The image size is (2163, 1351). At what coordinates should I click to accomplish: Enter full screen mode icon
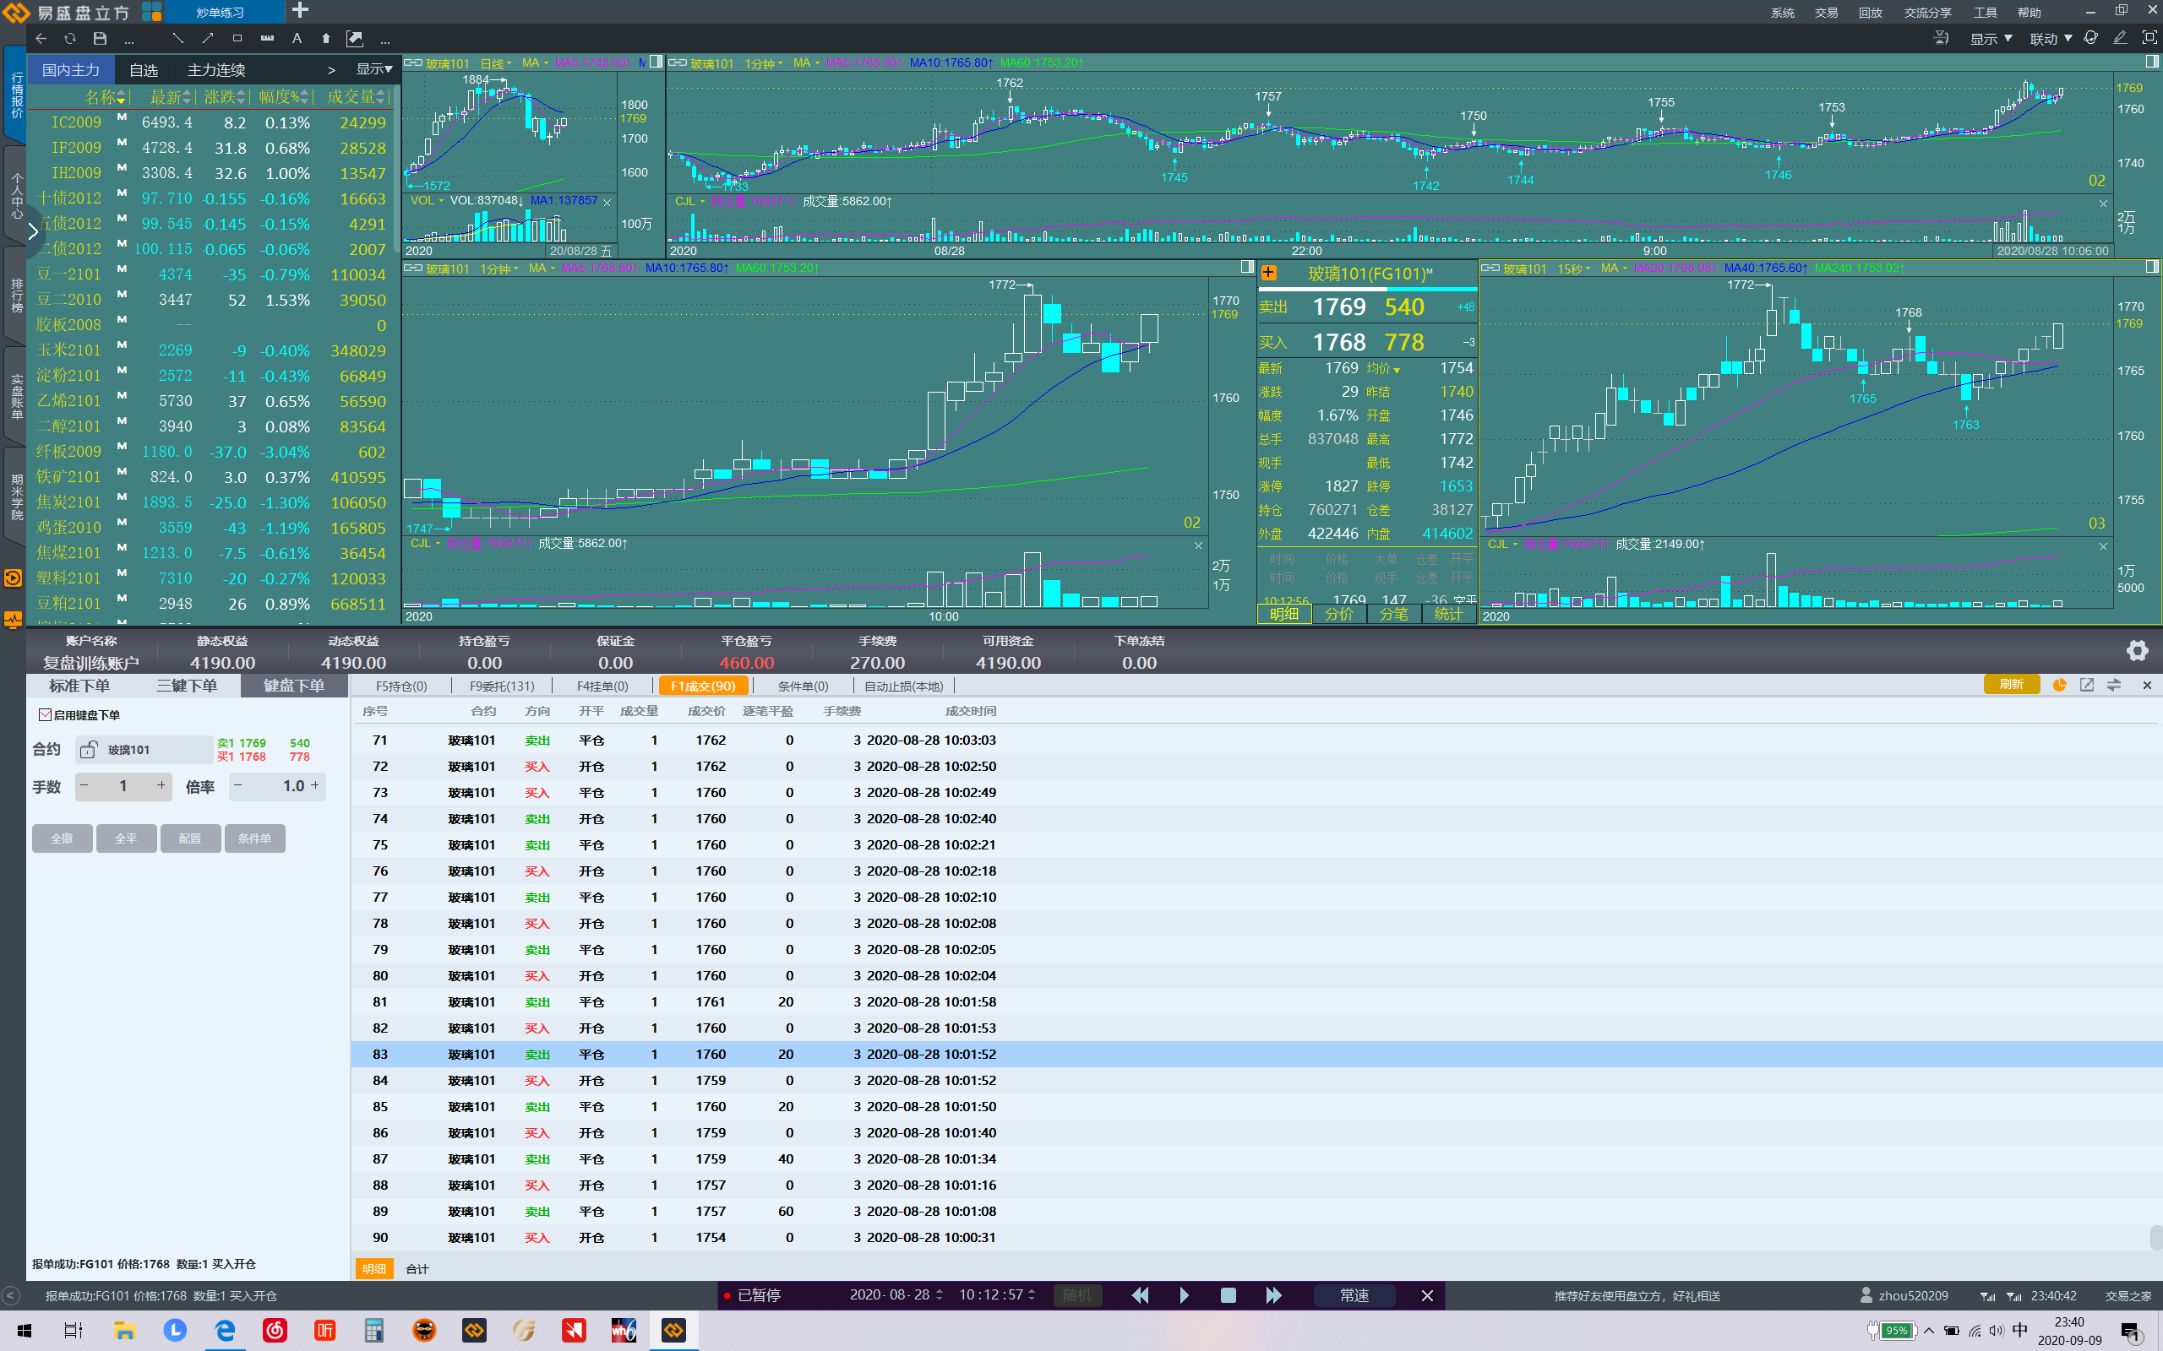2149,37
